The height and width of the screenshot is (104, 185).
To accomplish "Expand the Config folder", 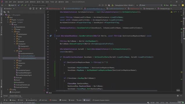I will tap(8, 90).
